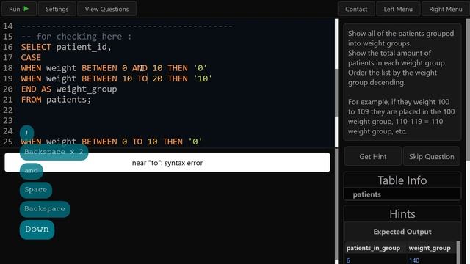Expand the Table Info section
The image size is (470, 264).
402,180
